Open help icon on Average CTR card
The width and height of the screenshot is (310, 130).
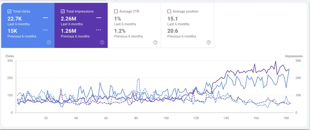point(155,42)
